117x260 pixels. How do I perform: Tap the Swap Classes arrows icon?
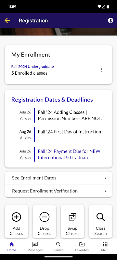click(72, 217)
